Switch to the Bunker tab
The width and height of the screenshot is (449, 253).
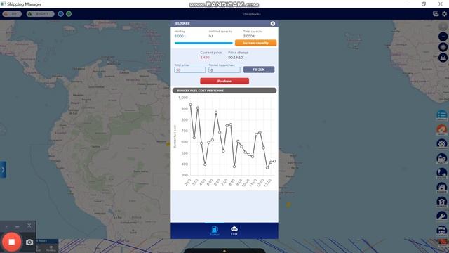tap(215, 231)
